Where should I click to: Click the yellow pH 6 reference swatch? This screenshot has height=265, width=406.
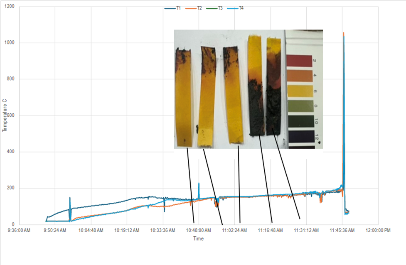[300, 91]
